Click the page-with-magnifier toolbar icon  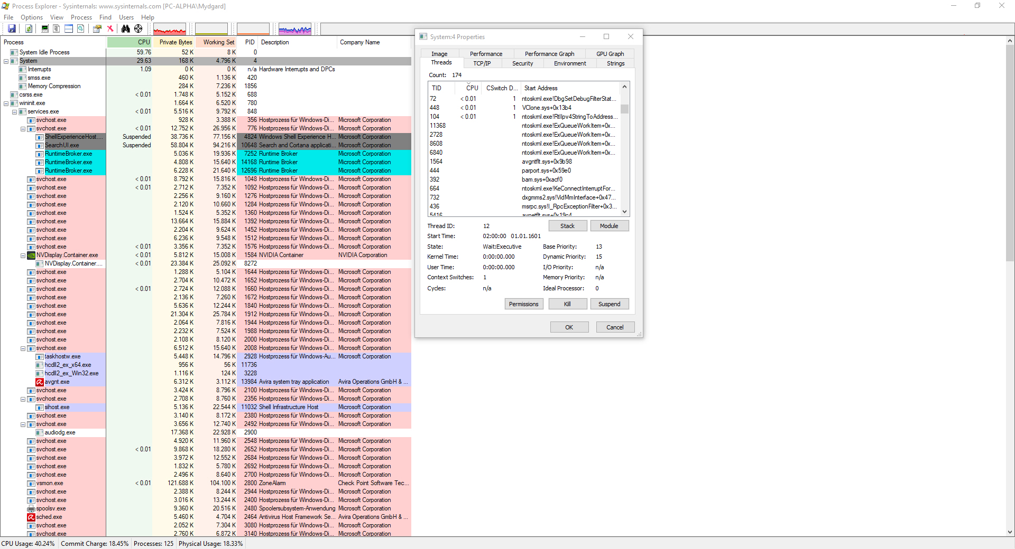80,29
